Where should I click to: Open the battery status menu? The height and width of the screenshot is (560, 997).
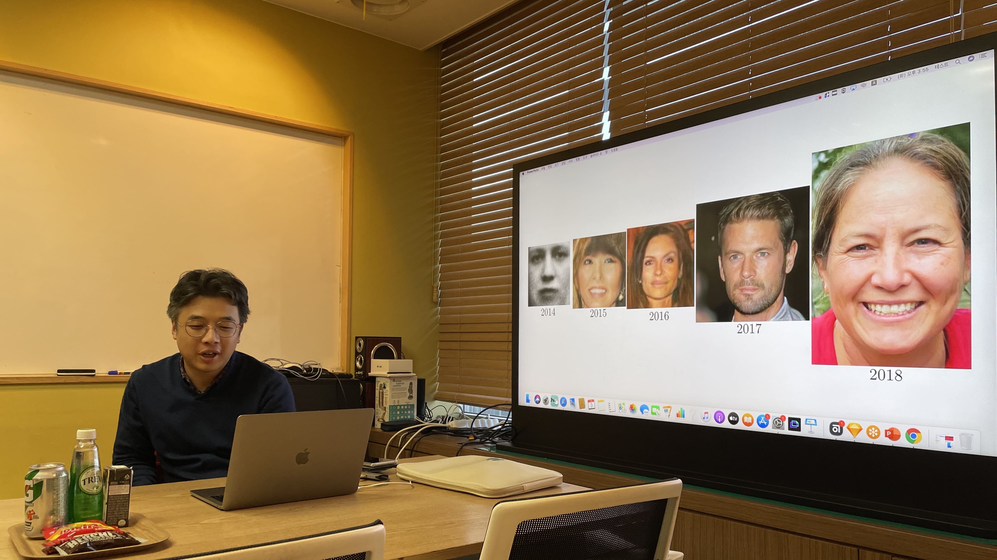887,79
